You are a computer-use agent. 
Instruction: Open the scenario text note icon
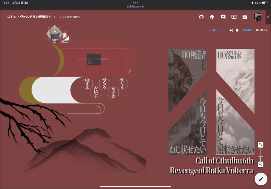[x=223, y=17]
